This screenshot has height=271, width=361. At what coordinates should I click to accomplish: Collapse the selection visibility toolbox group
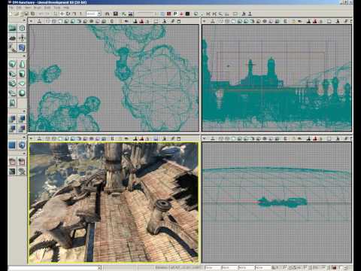[24, 154]
